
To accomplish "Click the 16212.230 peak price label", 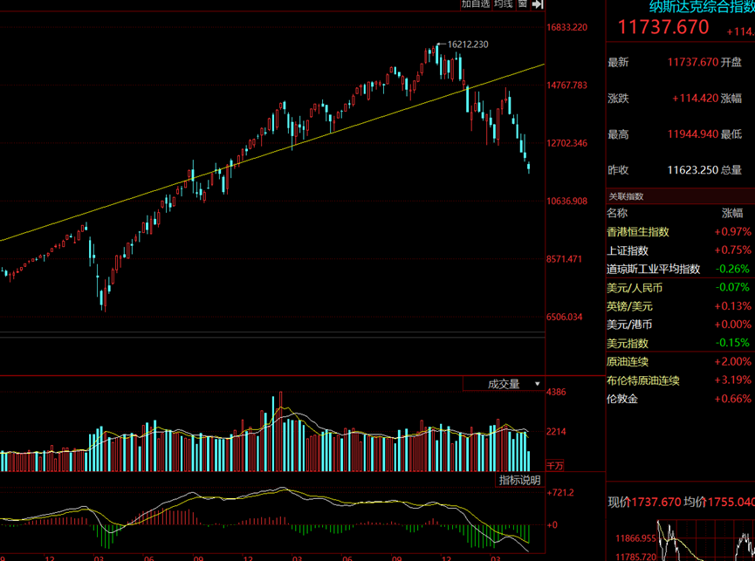I will click(468, 44).
